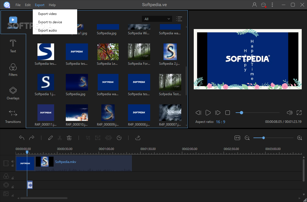Expand the preview to fullscreen
The width and height of the screenshot is (307, 202).
pos(299,113)
